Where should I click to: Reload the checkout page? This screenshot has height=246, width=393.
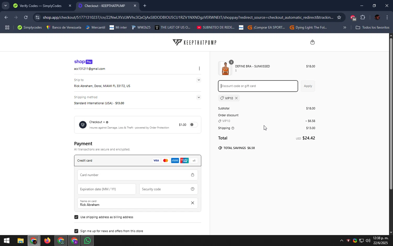[x=26, y=17]
